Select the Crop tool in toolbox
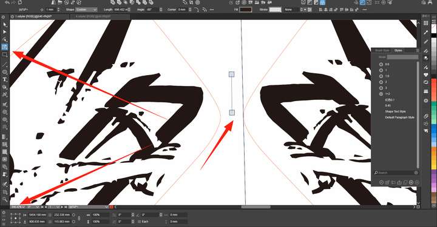The width and height of the screenshot is (437, 227). 5,54
